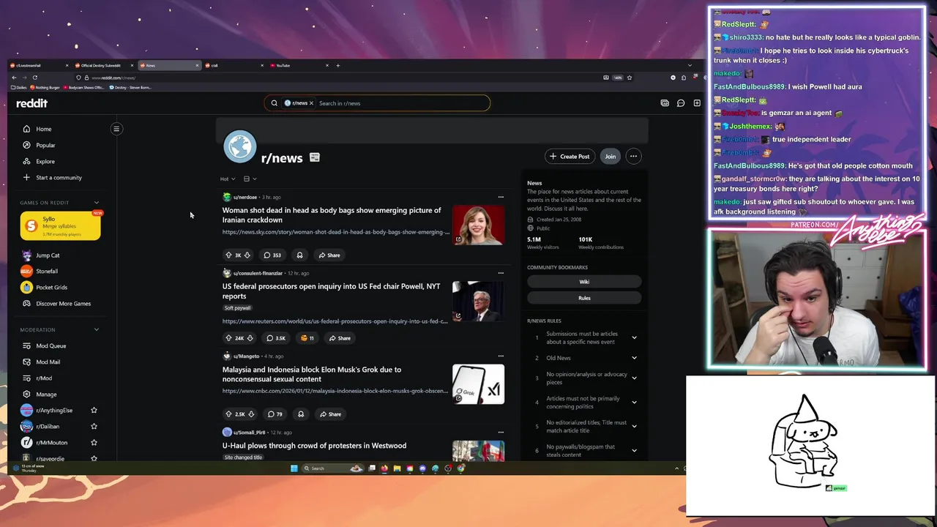
Task: Downvote the Iranian crackdown post
Action: tap(247, 255)
